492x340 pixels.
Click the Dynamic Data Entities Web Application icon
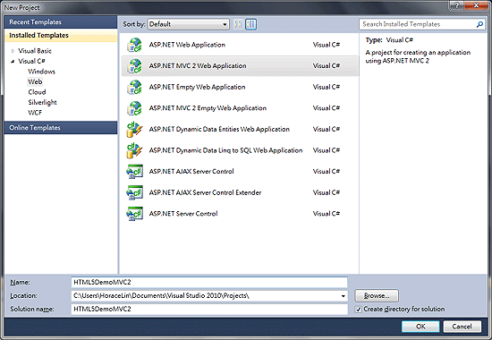(134, 130)
